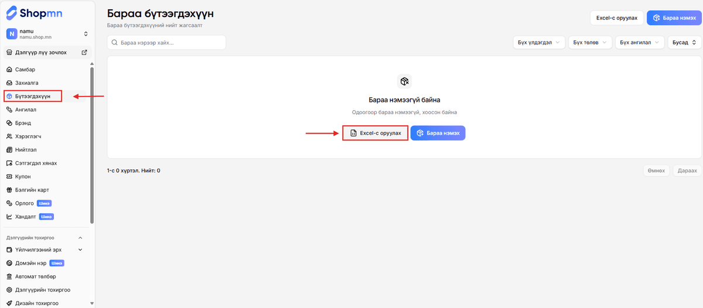Viewport: 703px width, 308px height.
Task: Click the center Excel-с оруулах button
Action: 376,134
